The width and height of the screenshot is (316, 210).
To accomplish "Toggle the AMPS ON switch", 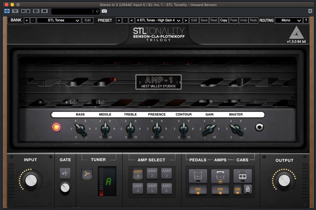I will (x=220, y=190).
